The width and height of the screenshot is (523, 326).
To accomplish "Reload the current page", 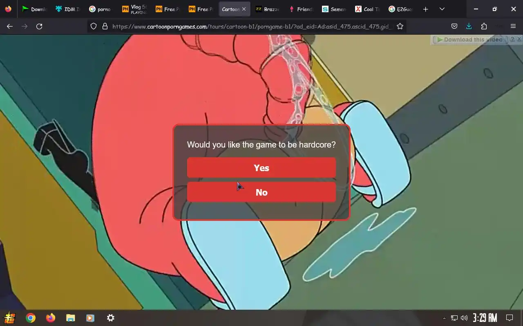I will click(39, 26).
